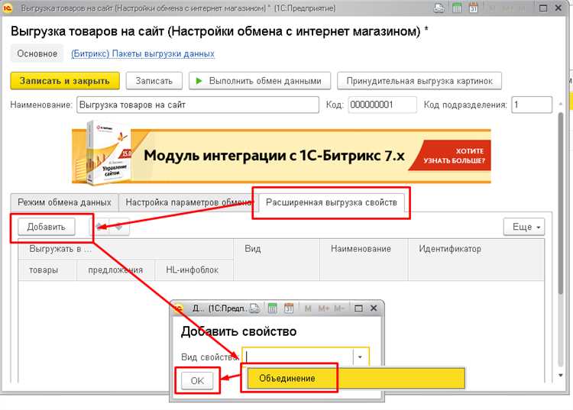Maximize the main Выгрузка товаров window

(543, 8)
